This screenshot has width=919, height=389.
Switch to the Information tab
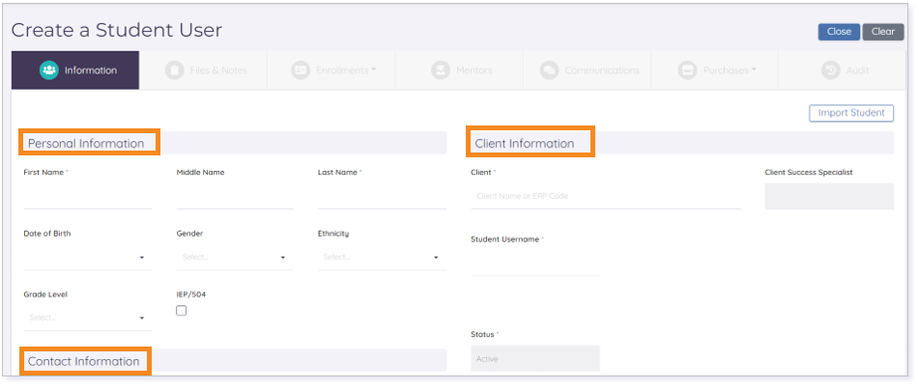click(x=75, y=70)
